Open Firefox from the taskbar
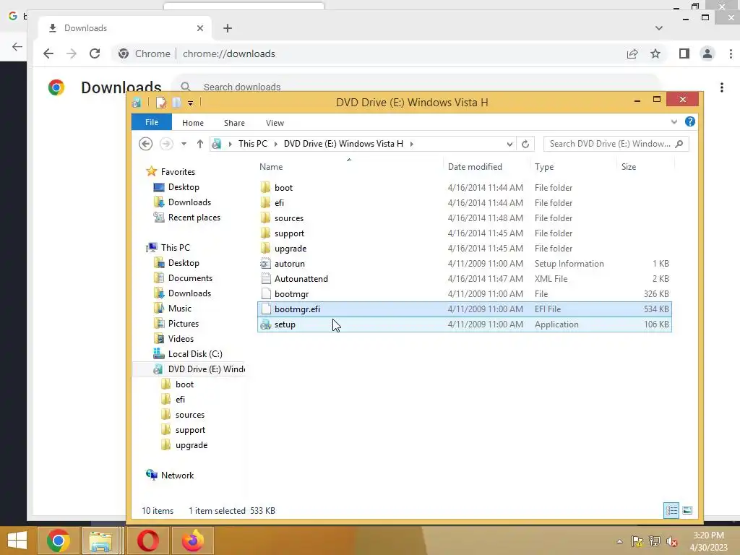Image resolution: width=740 pixels, height=555 pixels. click(x=192, y=541)
